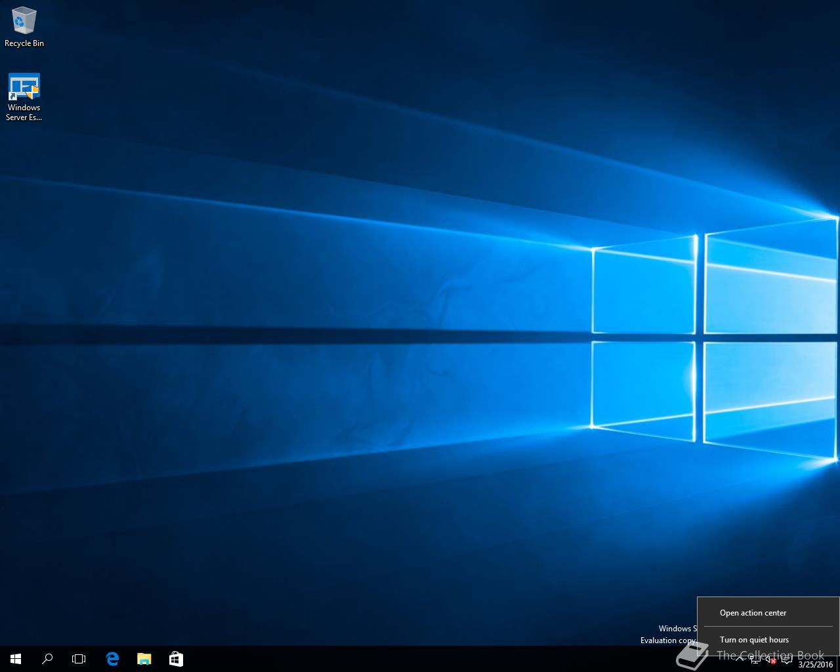
Task: Click the taskbar Search magnifier
Action: [47, 658]
